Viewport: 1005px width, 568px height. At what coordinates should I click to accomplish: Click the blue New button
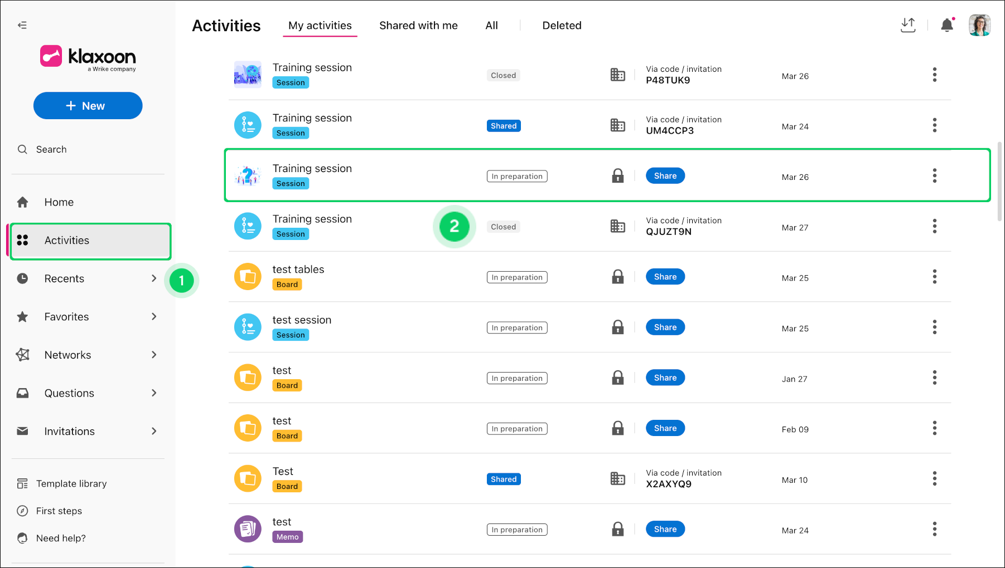(x=88, y=106)
